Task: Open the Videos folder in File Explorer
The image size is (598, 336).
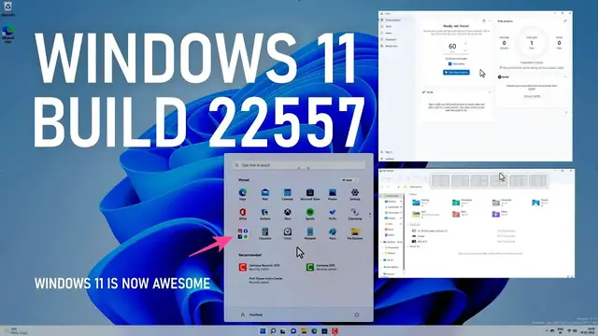Action: [x=500, y=214]
